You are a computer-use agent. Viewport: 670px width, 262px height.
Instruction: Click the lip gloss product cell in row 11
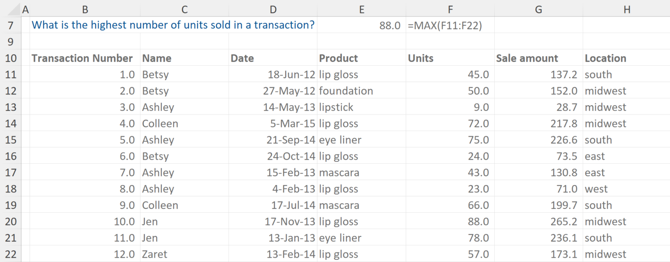pos(362,74)
